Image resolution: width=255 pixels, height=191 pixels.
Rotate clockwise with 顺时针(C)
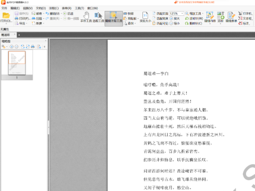pyautogui.click(x=194, y=23)
